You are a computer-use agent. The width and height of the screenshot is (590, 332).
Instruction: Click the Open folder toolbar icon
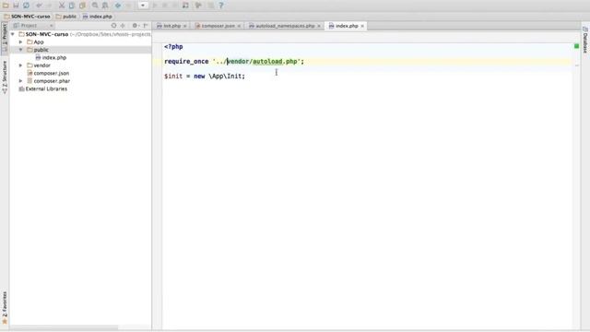click(x=6, y=6)
